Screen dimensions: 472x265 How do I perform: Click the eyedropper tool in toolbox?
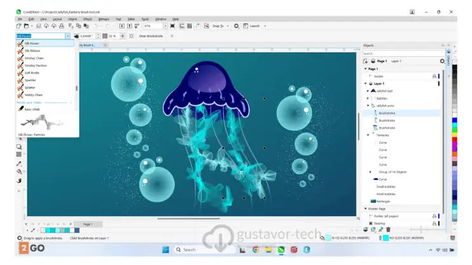point(19,164)
